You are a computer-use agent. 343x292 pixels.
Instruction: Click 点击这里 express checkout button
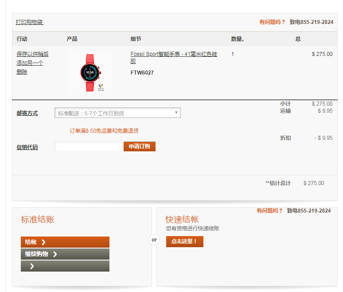point(185,241)
